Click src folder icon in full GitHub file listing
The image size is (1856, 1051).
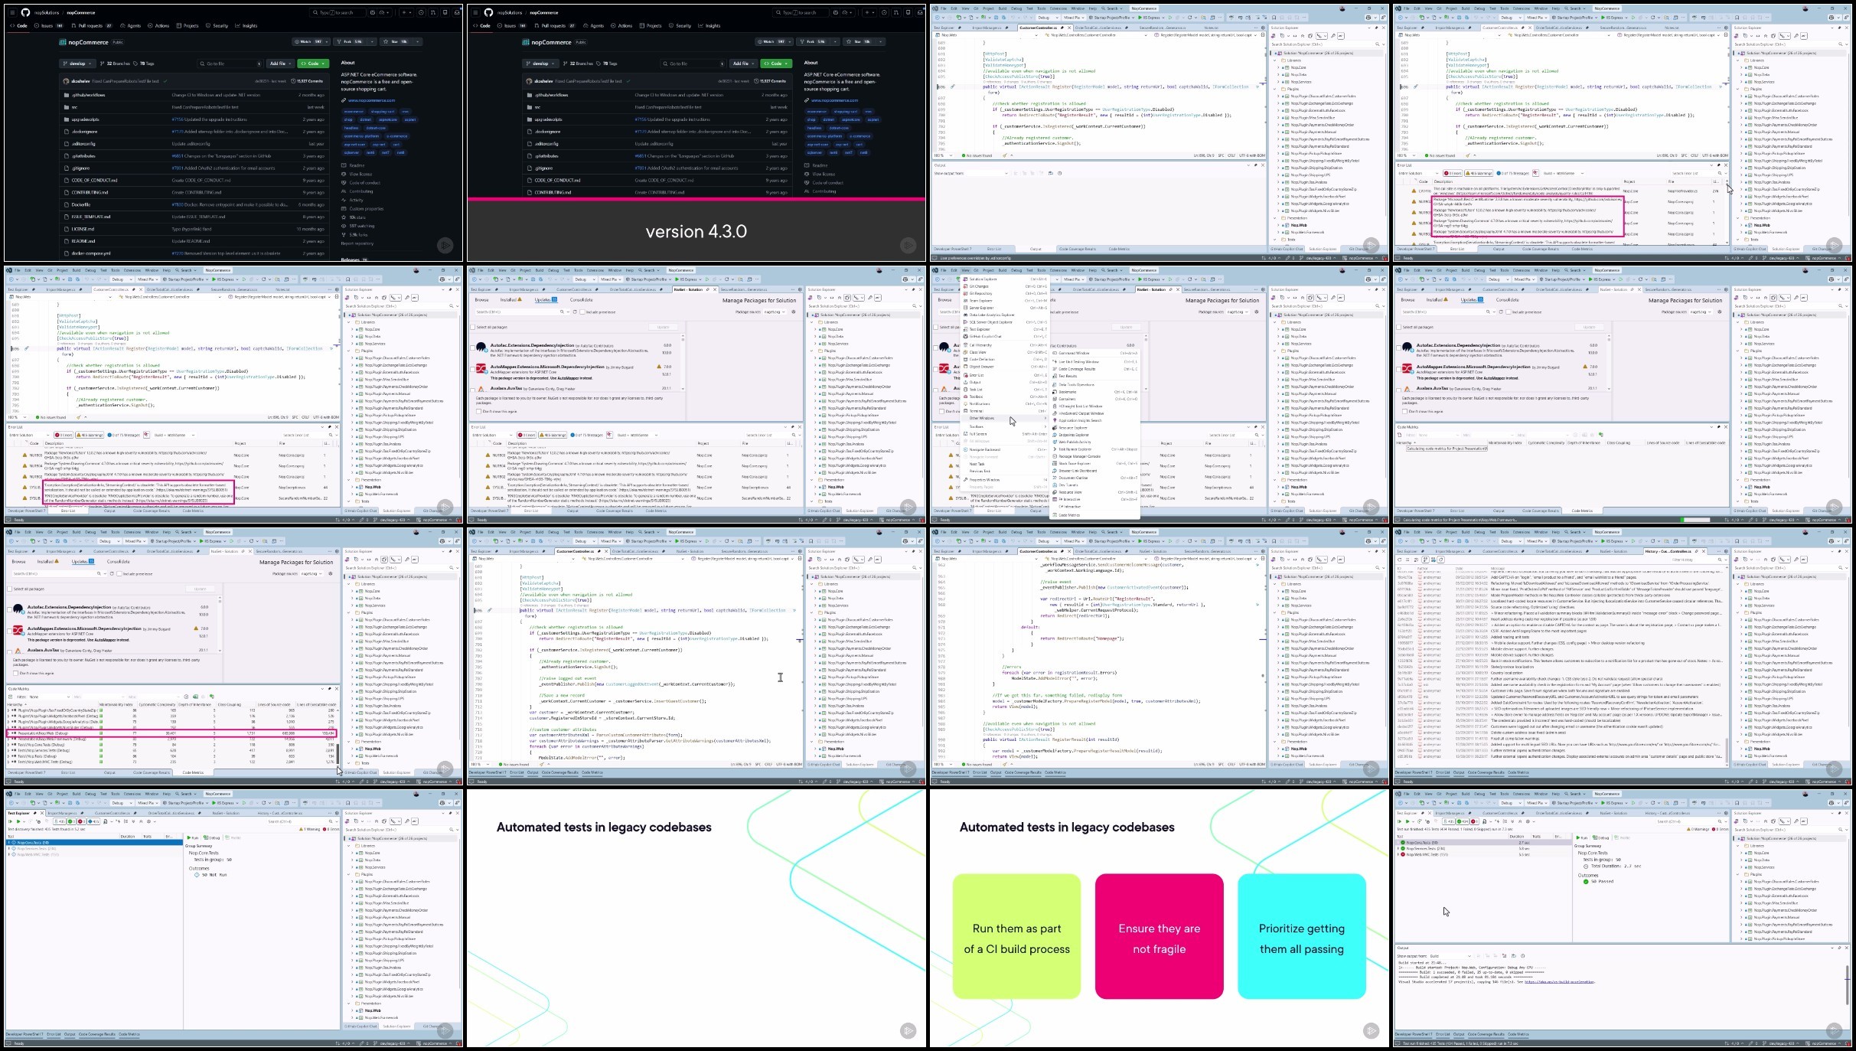tap(67, 107)
